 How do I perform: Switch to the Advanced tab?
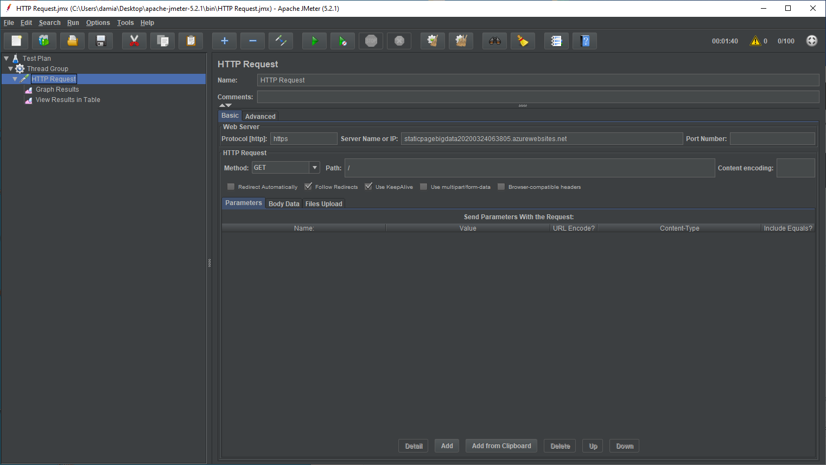[x=260, y=116]
